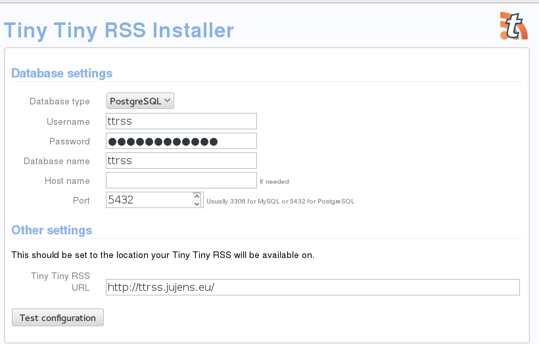Click the Database settings heading
Screen dimensions: 539x344
coord(62,74)
